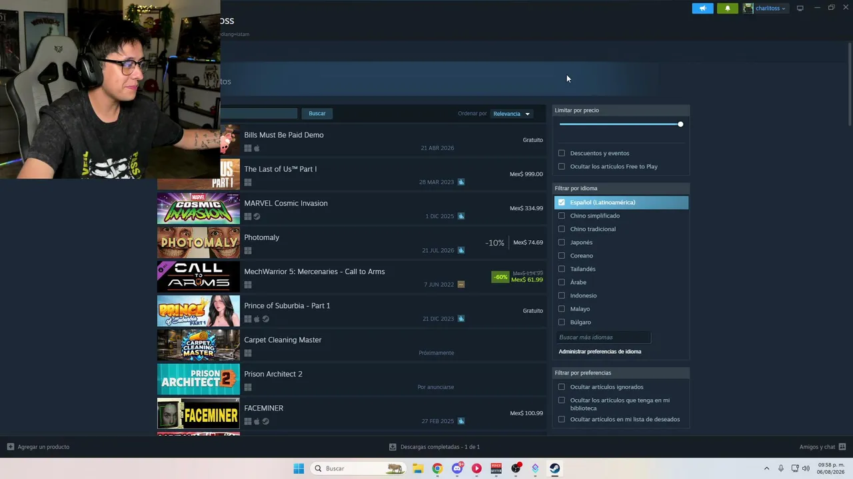
Task: Click the Mex$ 999.00 price
Action: pyautogui.click(x=526, y=174)
